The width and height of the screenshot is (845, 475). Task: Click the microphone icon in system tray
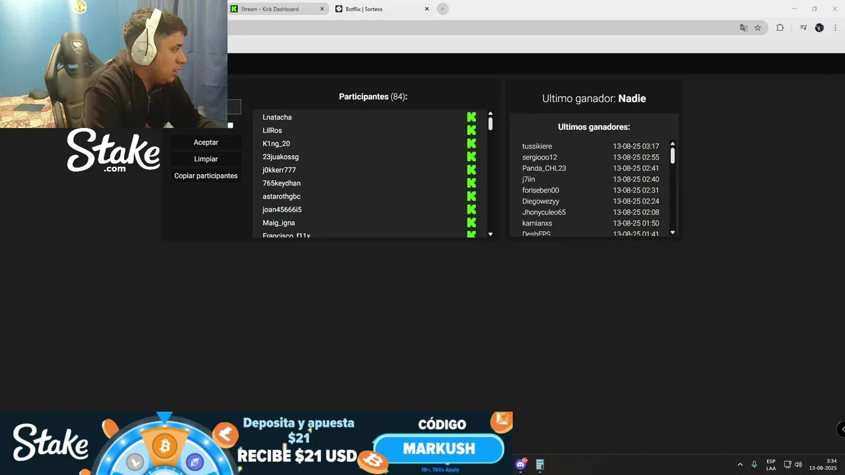754,464
